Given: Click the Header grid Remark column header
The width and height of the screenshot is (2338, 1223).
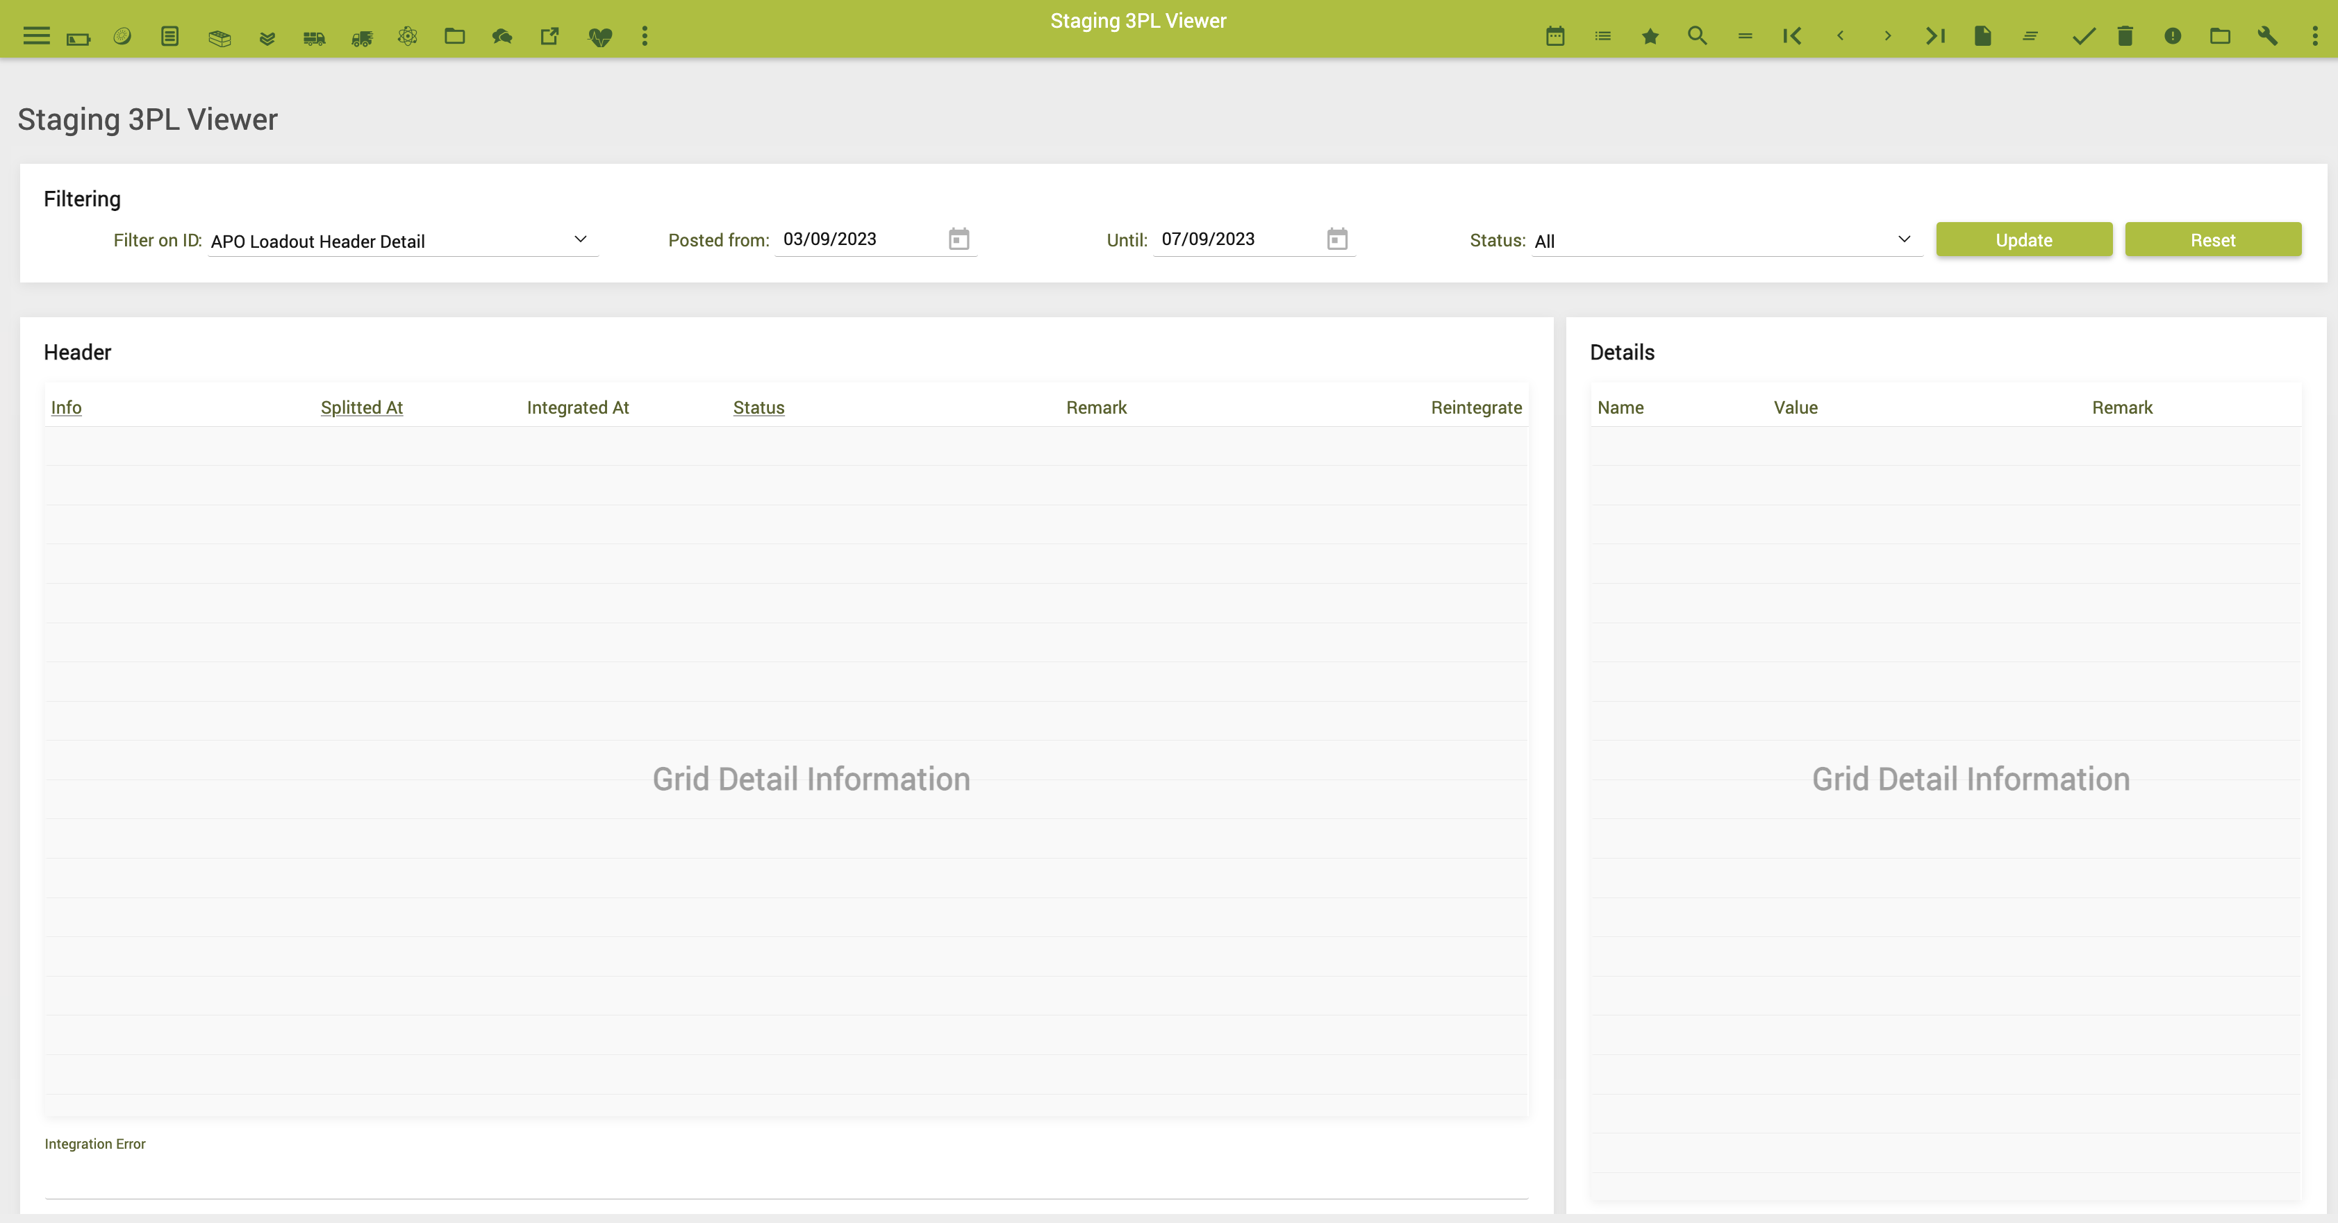Looking at the screenshot, I should tap(1096, 407).
